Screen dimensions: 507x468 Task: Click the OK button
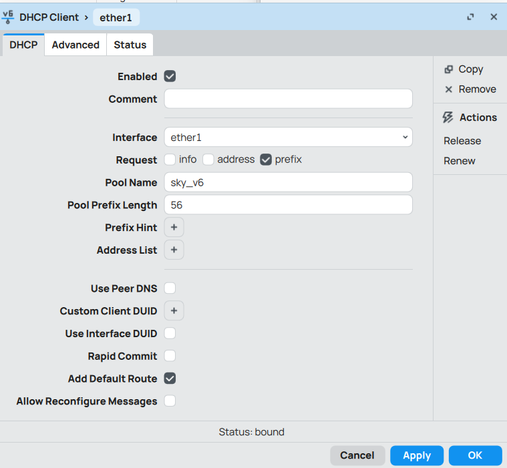coord(475,455)
